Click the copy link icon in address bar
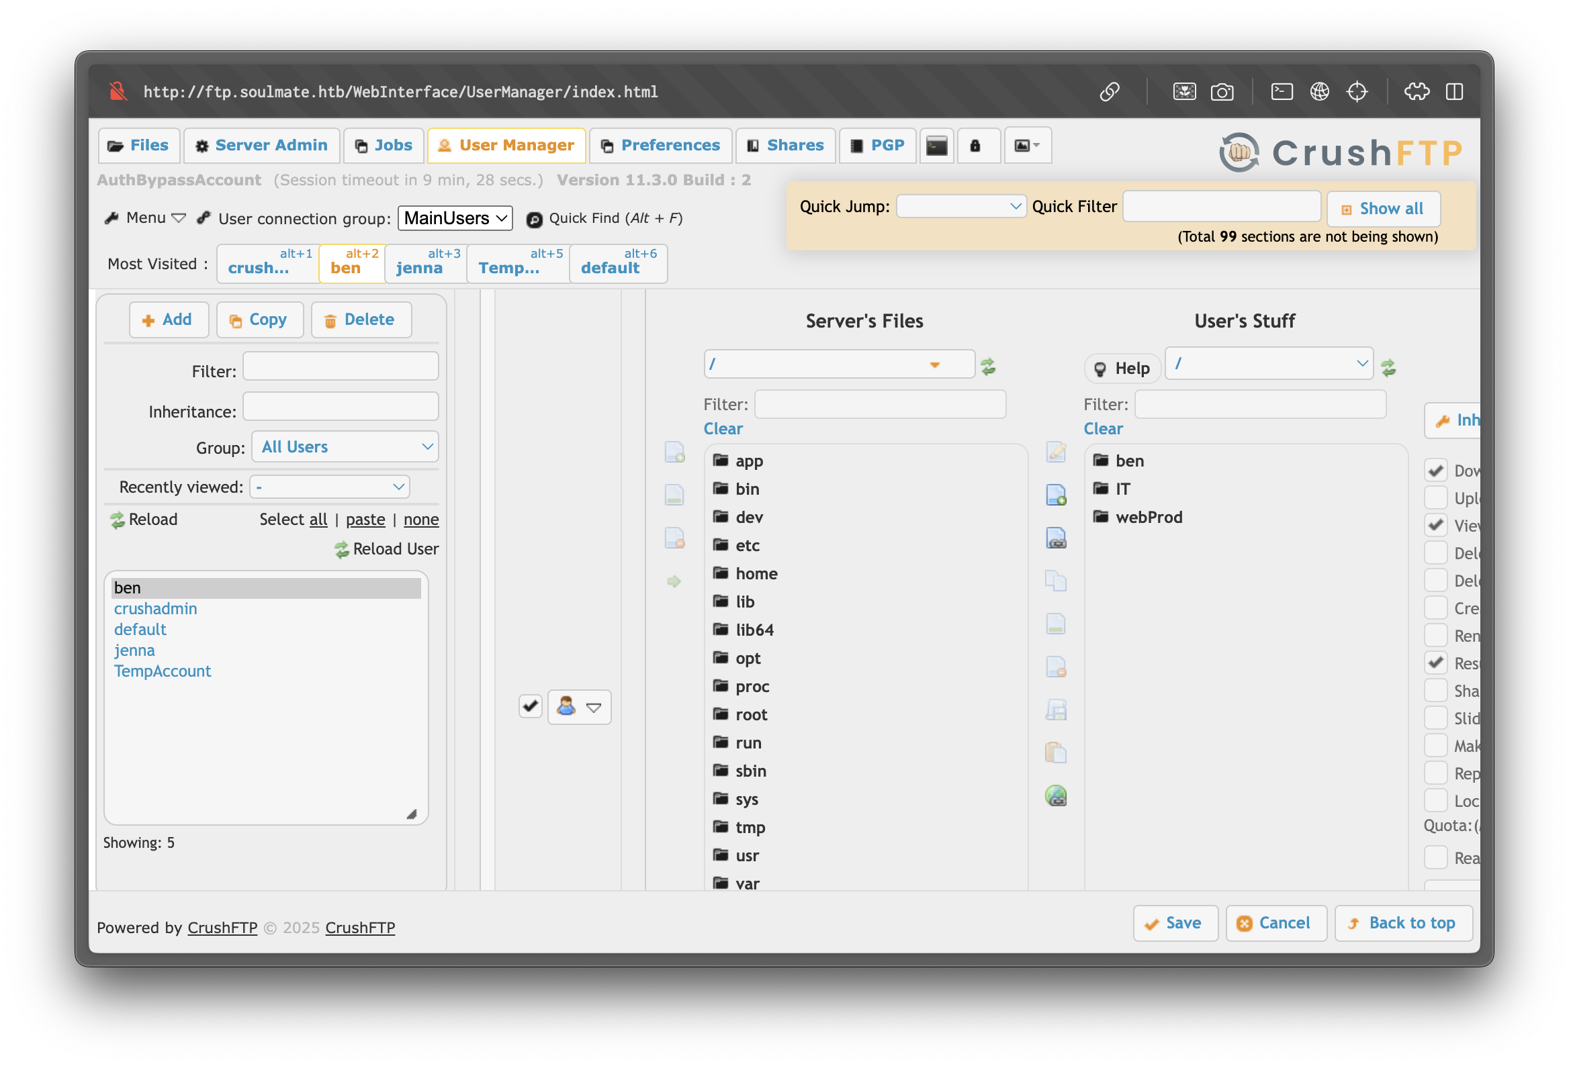Image resolution: width=1569 pixels, height=1066 pixels. click(1109, 92)
